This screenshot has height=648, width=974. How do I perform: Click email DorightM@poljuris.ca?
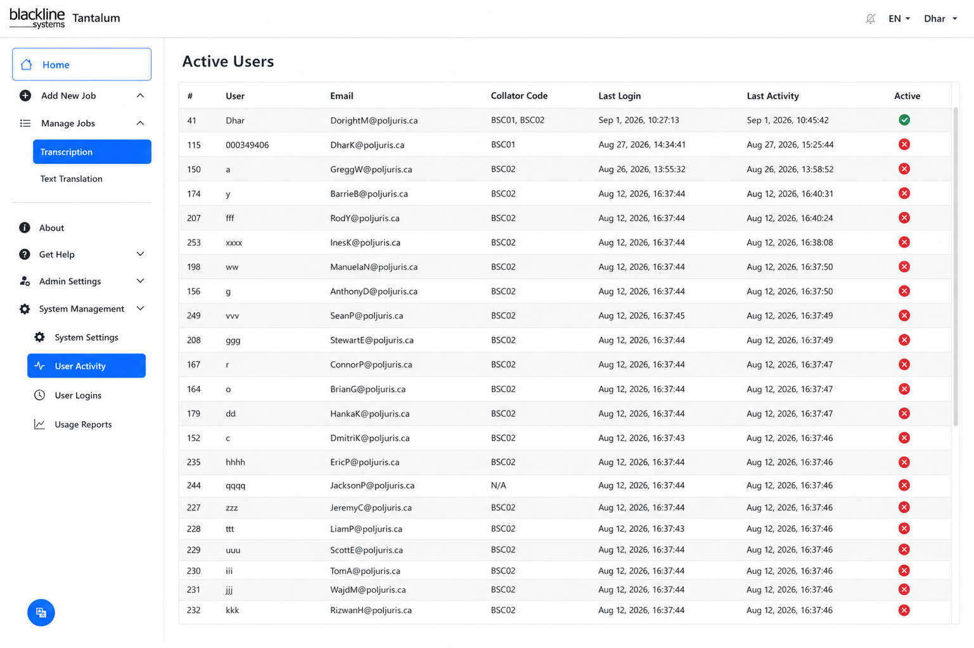pyautogui.click(x=374, y=120)
